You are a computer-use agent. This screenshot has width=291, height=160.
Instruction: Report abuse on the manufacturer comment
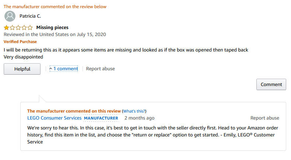[x=264, y=118]
